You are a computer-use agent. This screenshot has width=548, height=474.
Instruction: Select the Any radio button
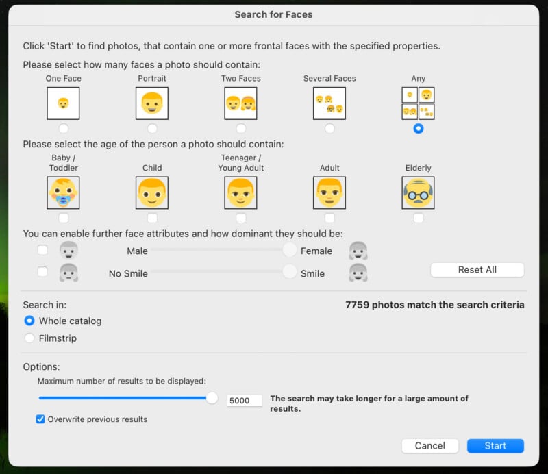[418, 127]
